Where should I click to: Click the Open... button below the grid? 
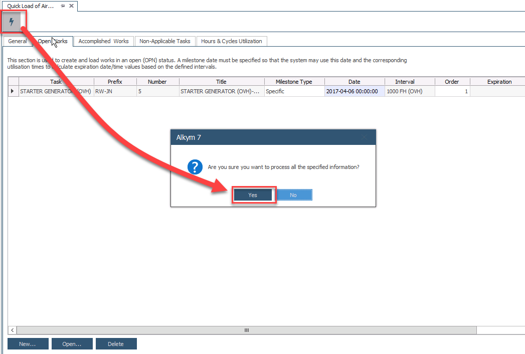[72, 344]
